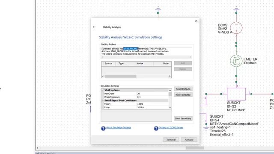Click the help icon beside Setting up IVCAD Server
The width and height of the screenshot is (274, 154).
pyautogui.click(x=156, y=128)
